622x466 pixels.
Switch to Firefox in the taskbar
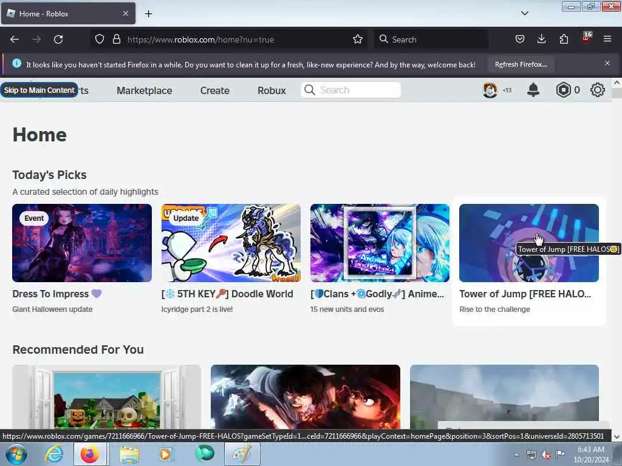coord(90,454)
